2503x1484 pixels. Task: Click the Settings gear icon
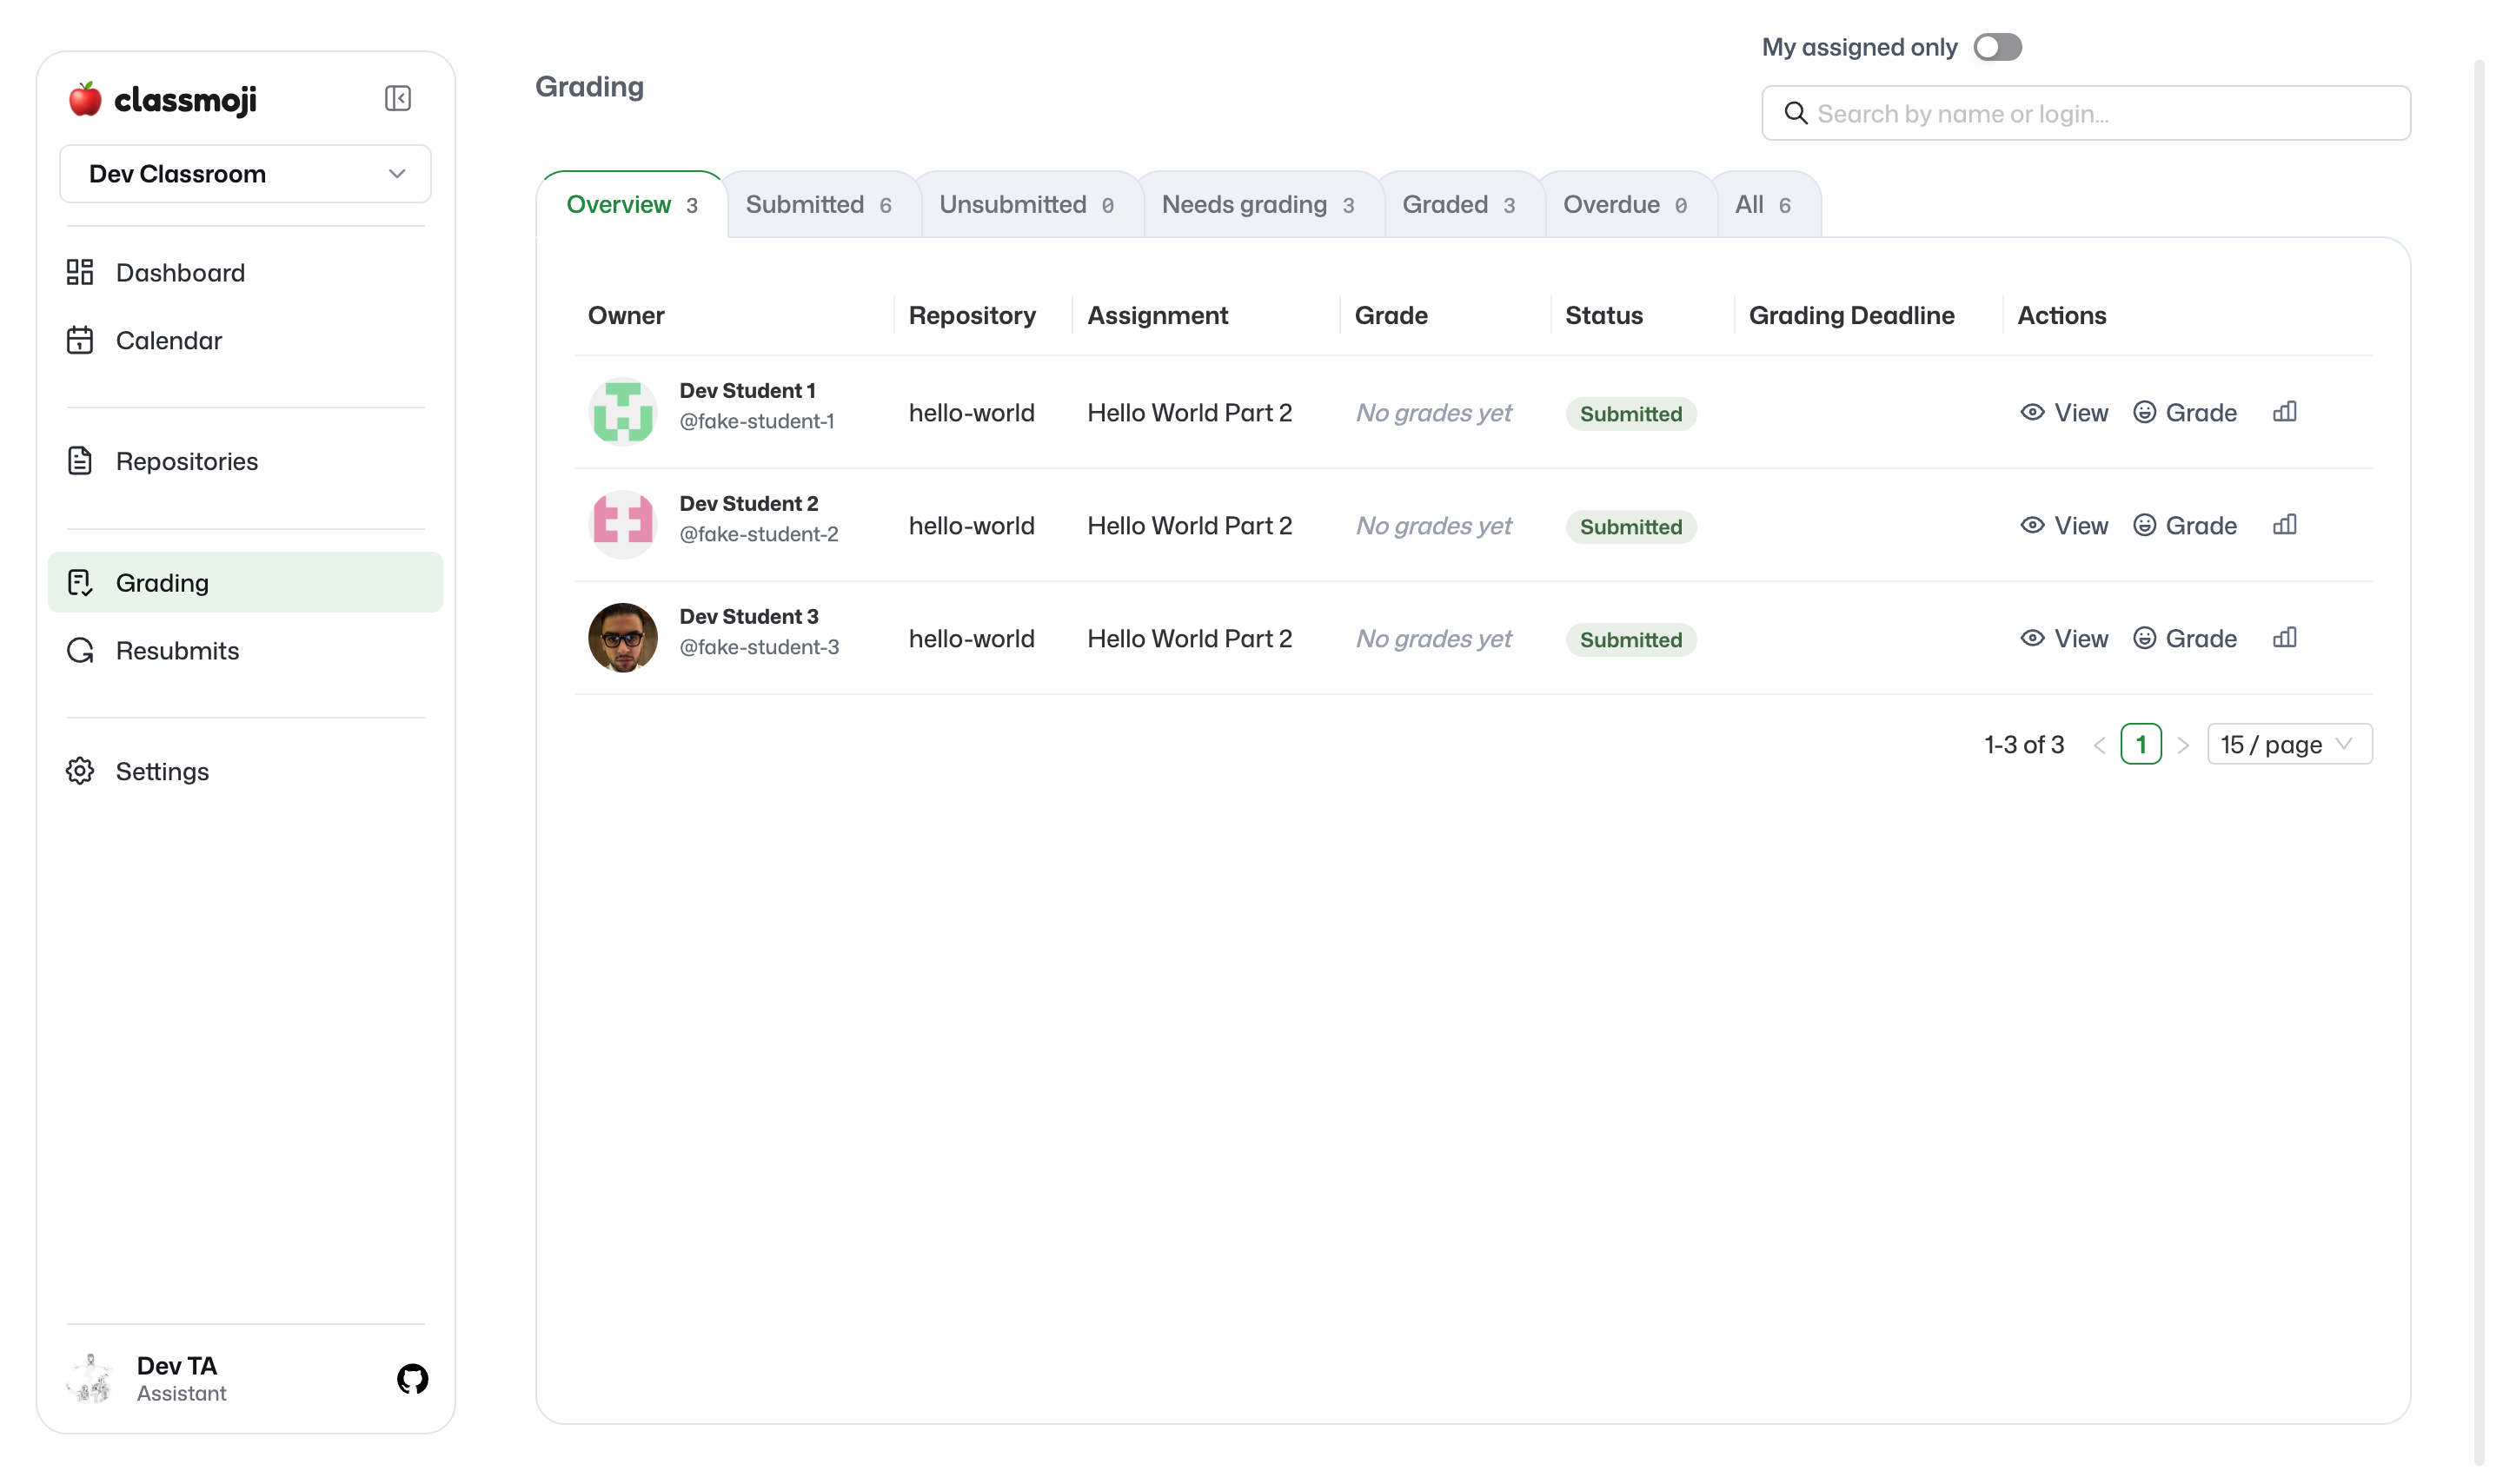click(80, 771)
